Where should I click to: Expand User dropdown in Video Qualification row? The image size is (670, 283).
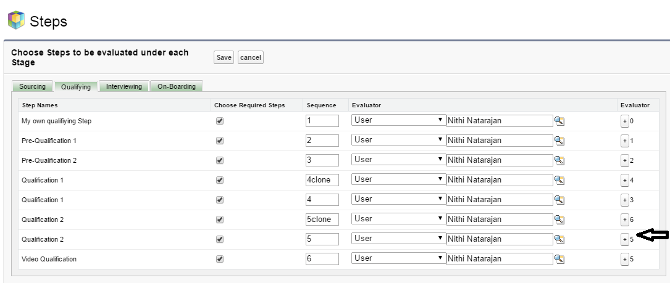pos(398,259)
